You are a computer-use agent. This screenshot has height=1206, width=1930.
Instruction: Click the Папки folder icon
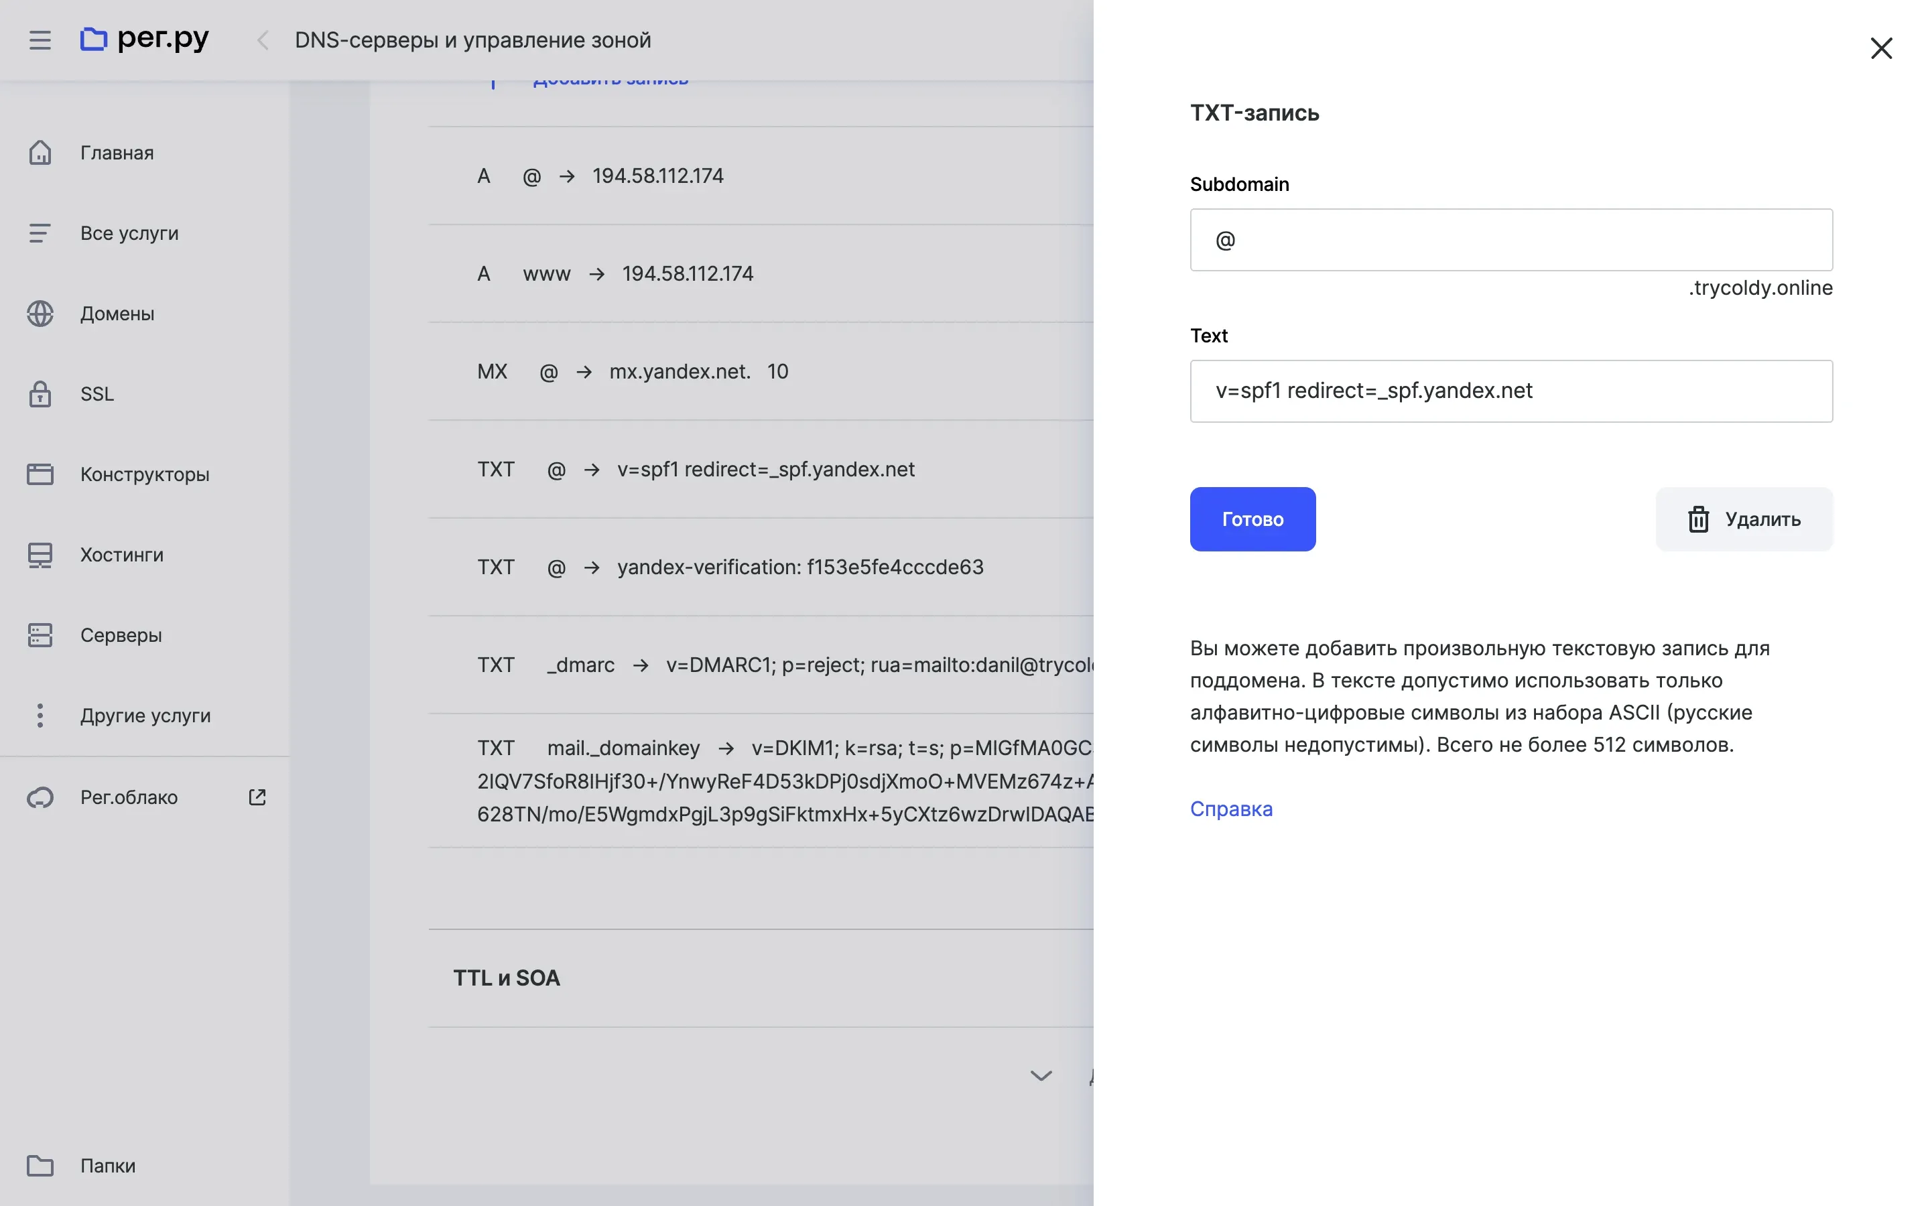40,1165
